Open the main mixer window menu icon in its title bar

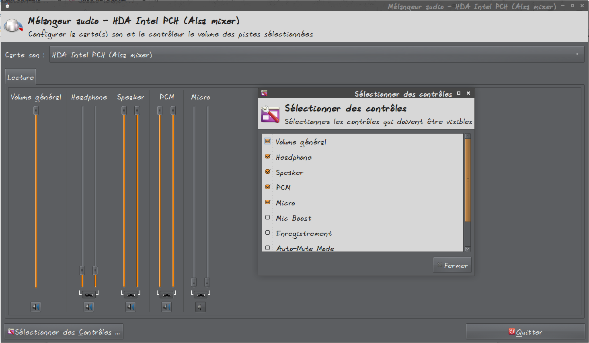7,6
